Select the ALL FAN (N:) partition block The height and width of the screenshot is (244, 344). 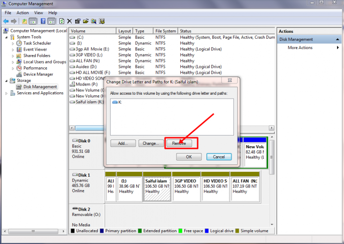245,187
